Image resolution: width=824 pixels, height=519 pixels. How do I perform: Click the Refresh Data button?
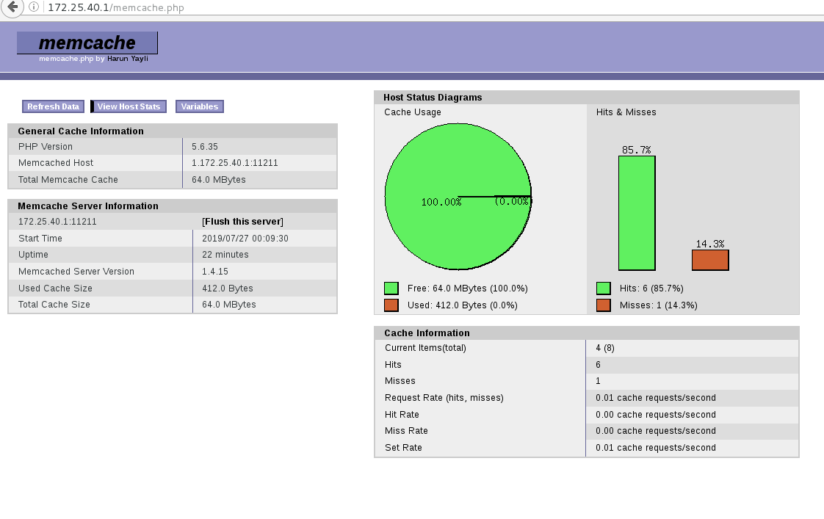pyautogui.click(x=53, y=106)
